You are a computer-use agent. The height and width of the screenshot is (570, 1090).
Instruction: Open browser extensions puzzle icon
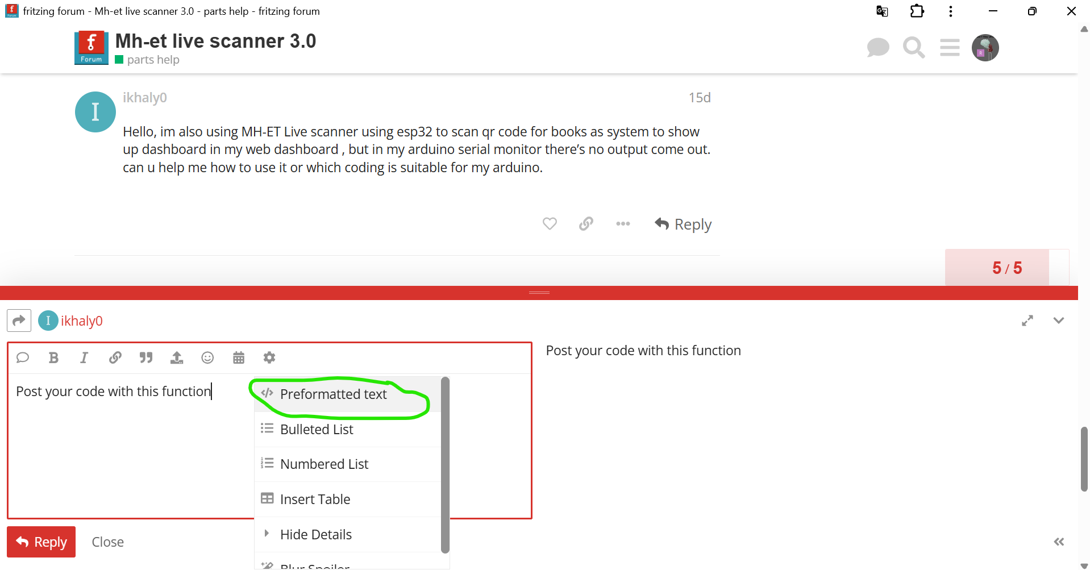point(917,11)
